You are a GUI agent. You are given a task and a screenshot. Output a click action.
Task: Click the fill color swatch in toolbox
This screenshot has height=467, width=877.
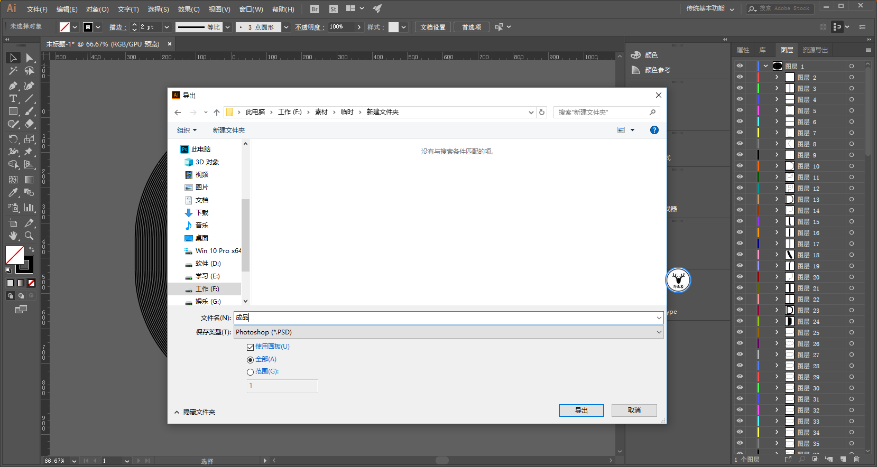14,255
